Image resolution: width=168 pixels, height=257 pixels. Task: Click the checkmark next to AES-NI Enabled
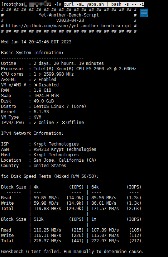pos(35,80)
